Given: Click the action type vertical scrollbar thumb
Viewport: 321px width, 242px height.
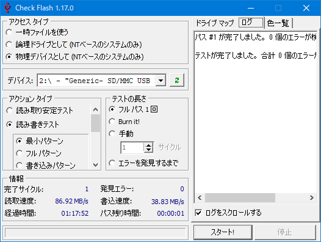Looking at the screenshot, I should tap(95, 123).
